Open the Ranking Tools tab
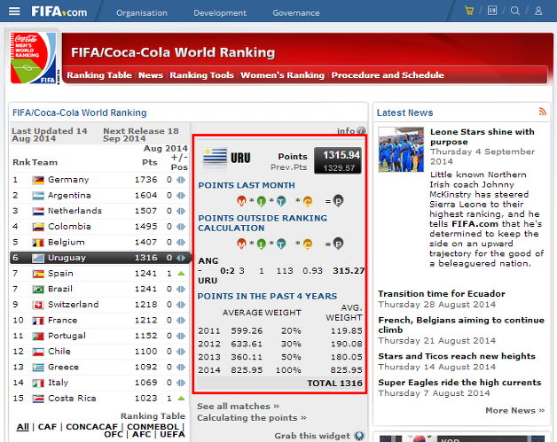Image resolution: width=557 pixels, height=442 pixels. click(x=201, y=75)
